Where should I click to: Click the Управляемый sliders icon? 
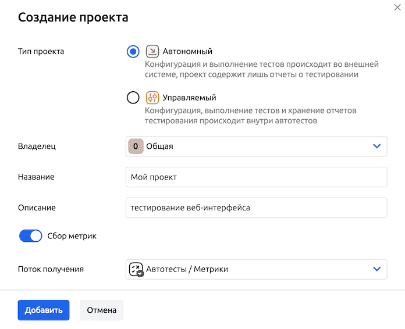[152, 98]
